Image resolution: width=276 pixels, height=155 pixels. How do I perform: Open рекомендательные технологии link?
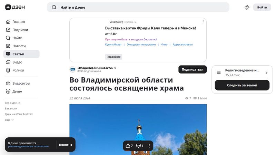click(28, 146)
